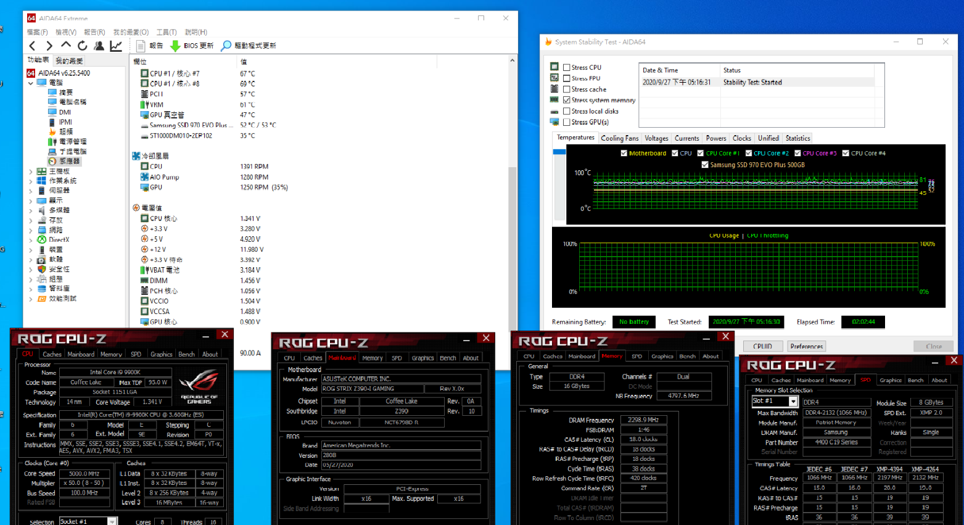Click the Close button in stability test
964x525 pixels.
pyautogui.click(x=933, y=346)
